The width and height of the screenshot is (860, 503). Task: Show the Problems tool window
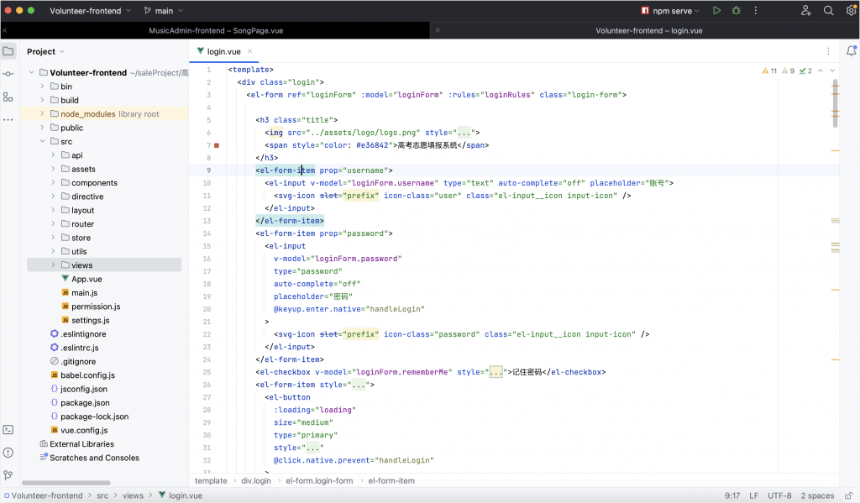8,452
